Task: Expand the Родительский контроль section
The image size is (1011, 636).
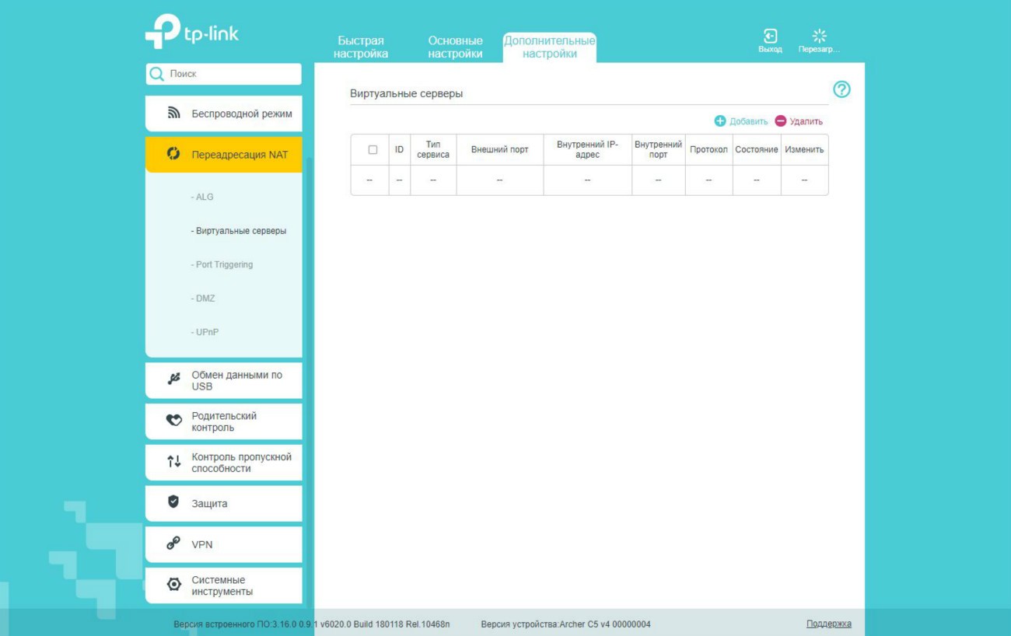Action: tap(224, 421)
